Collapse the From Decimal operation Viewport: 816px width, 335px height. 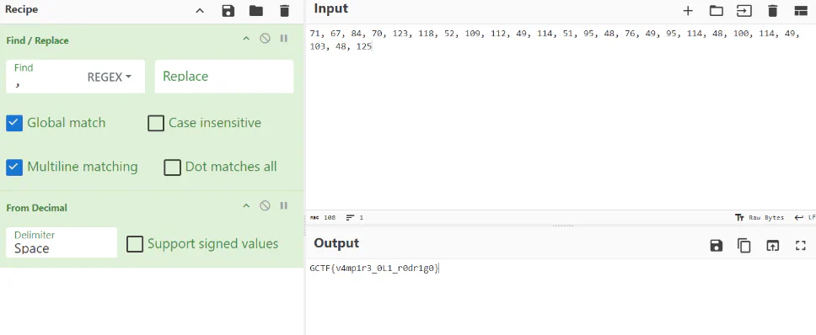247,206
